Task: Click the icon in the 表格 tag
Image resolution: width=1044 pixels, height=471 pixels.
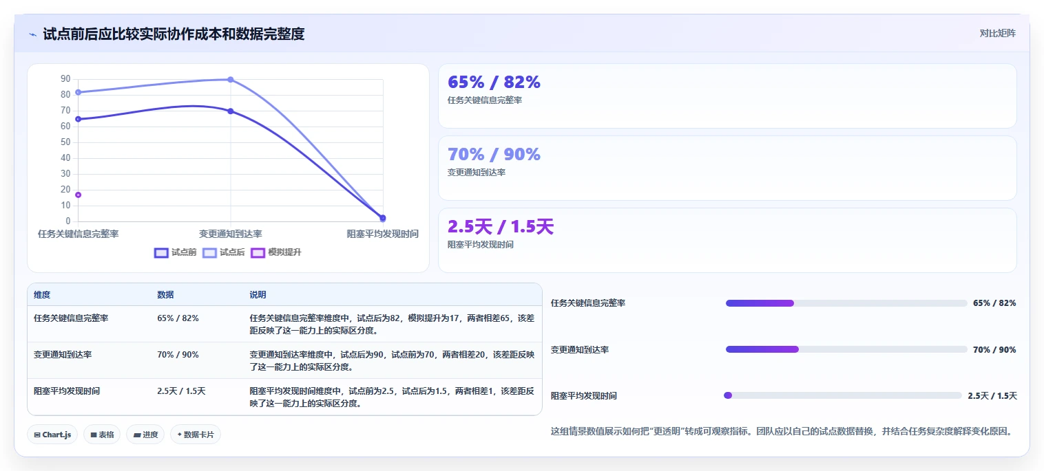Action: 94,435
